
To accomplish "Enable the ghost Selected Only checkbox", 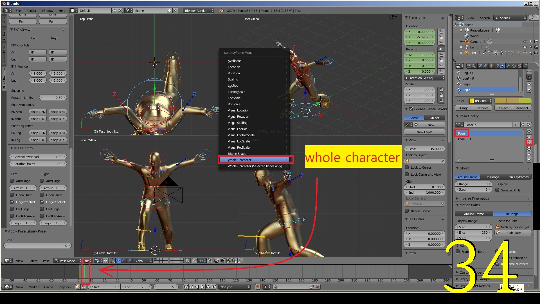I will pos(497,190).
